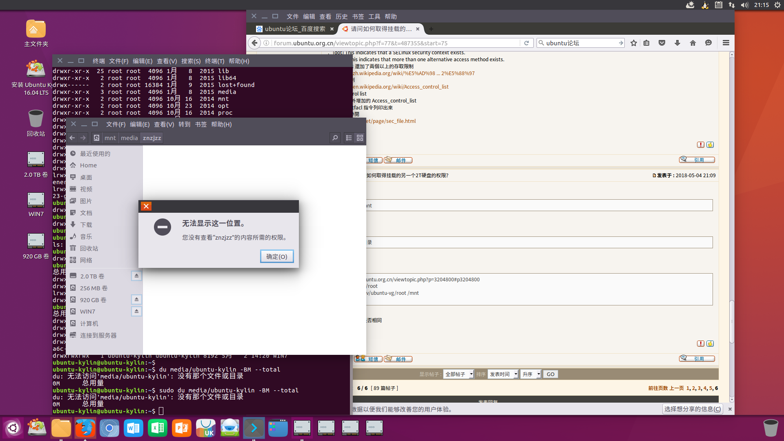Open Files manager from the dock

[x=61, y=428]
